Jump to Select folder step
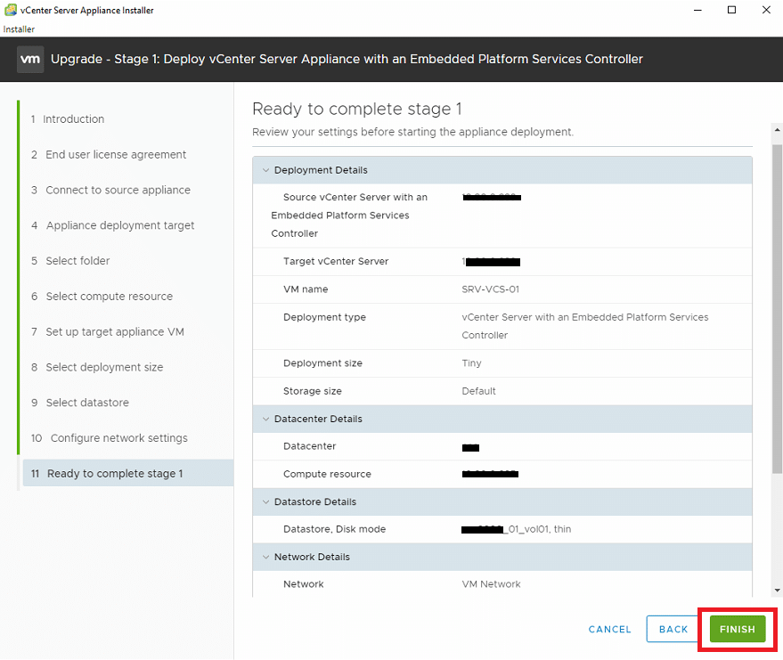This screenshot has height=660, width=783. [69, 261]
